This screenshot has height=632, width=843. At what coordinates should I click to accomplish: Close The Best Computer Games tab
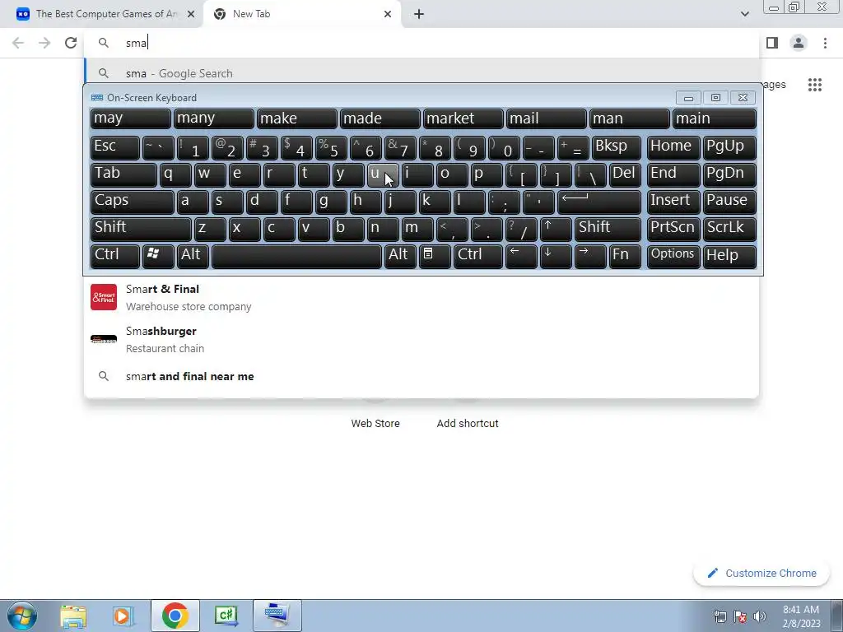click(x=191, y=15)
